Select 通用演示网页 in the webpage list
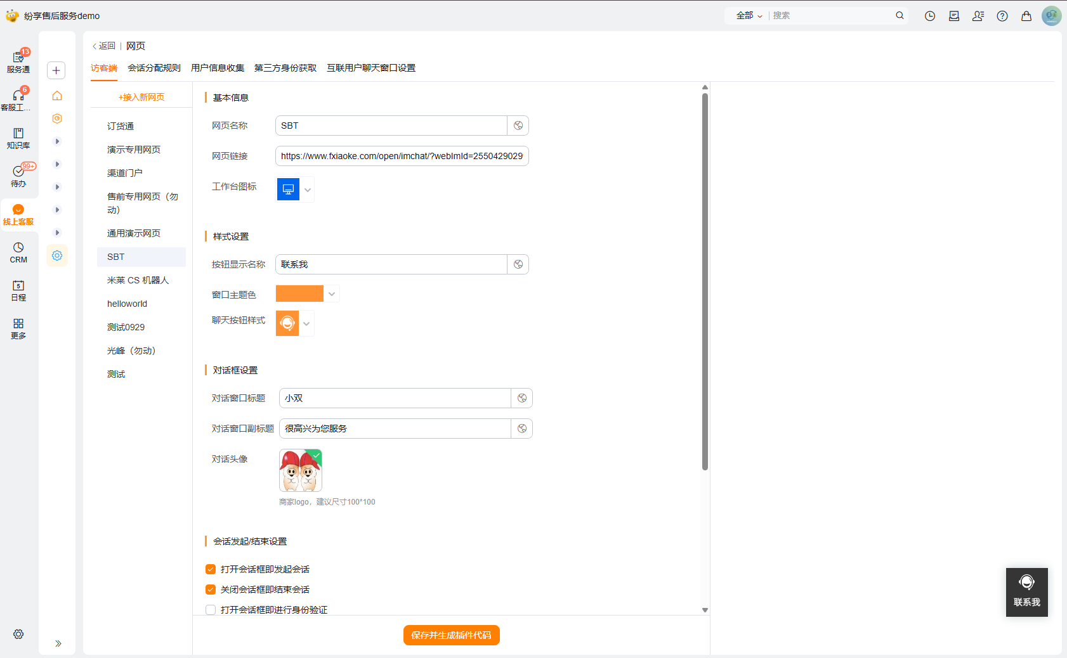1067x658 pixels. point(141,233)
